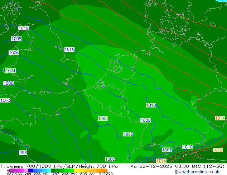Click the dark blue legend color swatch
The image size is (227, 175).
point(30,170)
